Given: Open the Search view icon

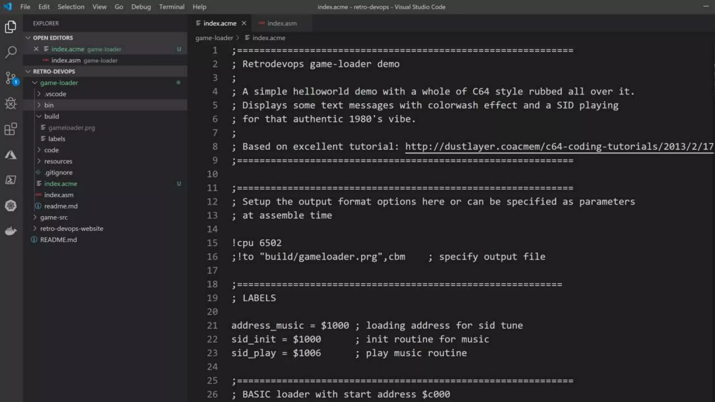Looking at the screenshot, I should pos(11,52).
